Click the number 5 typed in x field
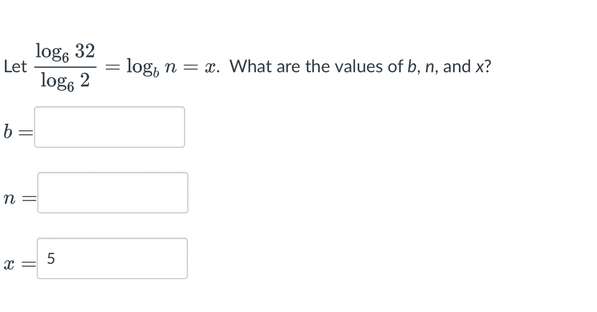The width and height of the screenshot is (597, 312). tap(51, 259)
